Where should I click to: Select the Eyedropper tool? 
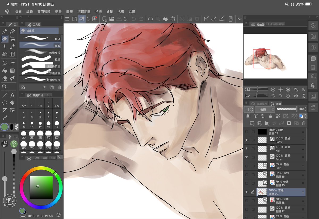click(x=5, y=118)
